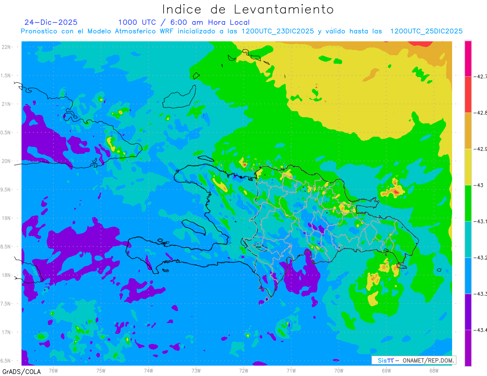
Task: Click the "22N" latitude label
Action: [x=7, y=47]
